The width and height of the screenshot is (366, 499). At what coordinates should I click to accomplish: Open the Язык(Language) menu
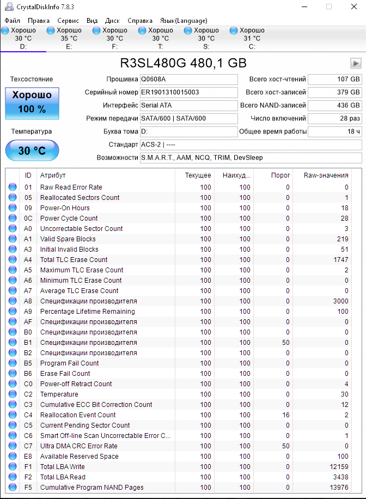[x=184, y=21]
